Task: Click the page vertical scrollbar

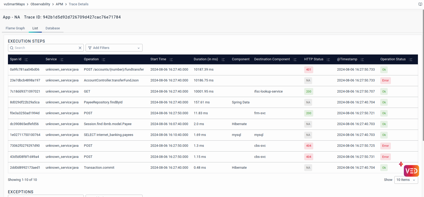Action: click(423, 79)
